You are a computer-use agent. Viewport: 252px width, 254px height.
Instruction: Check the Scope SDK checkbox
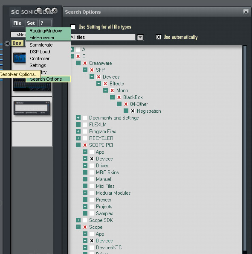pos(85,220)
